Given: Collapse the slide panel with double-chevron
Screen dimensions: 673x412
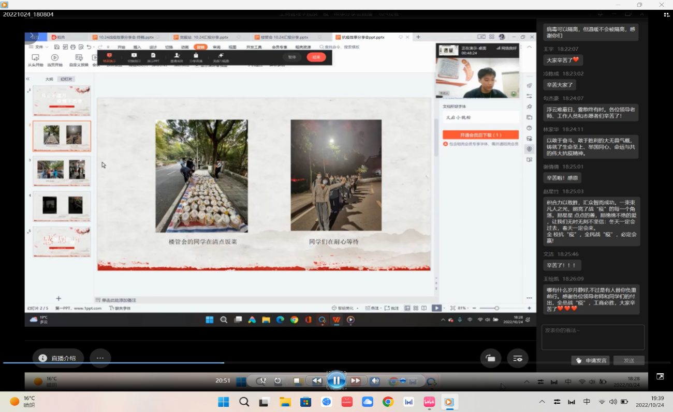Looking at the screenshot, I should click(28, 79).
